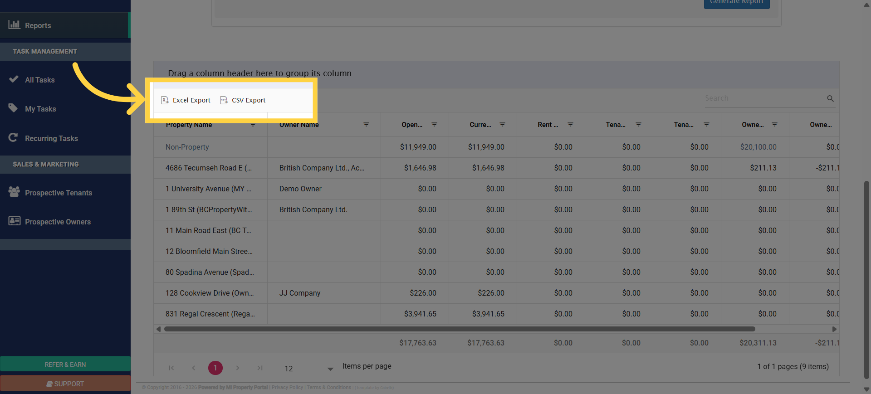This screenshot has height=394, width=871.
Task: Open filter for Owner Name column
Action: 366,124
